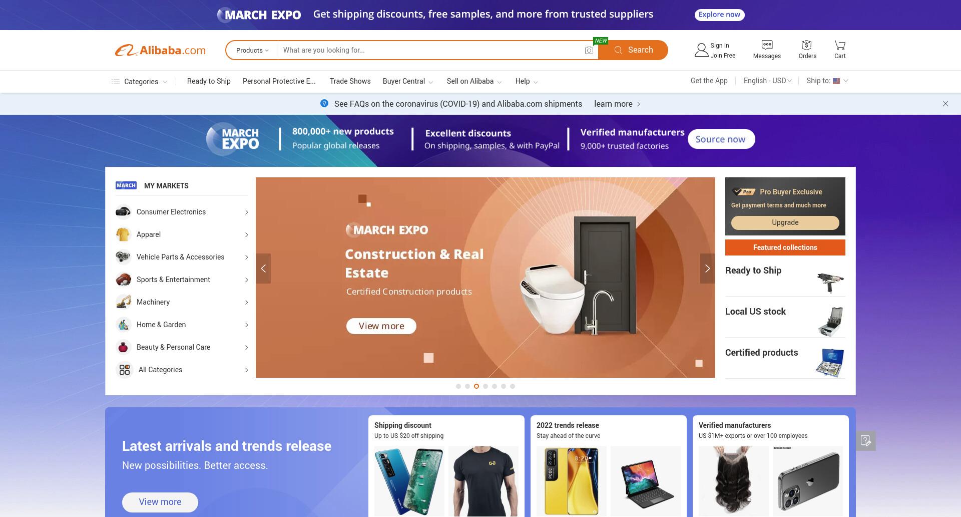Click the All Categories grid icon
Viewport: 961px width, 517px height.
pos(125,370)
